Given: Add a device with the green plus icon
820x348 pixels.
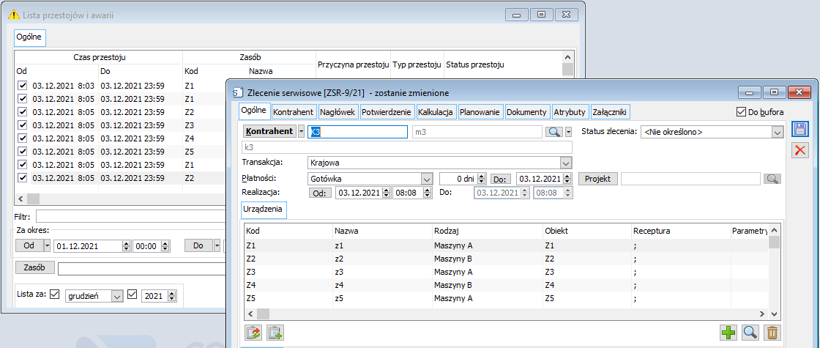Looking at the screenshot, I should (x=728, y=332).
